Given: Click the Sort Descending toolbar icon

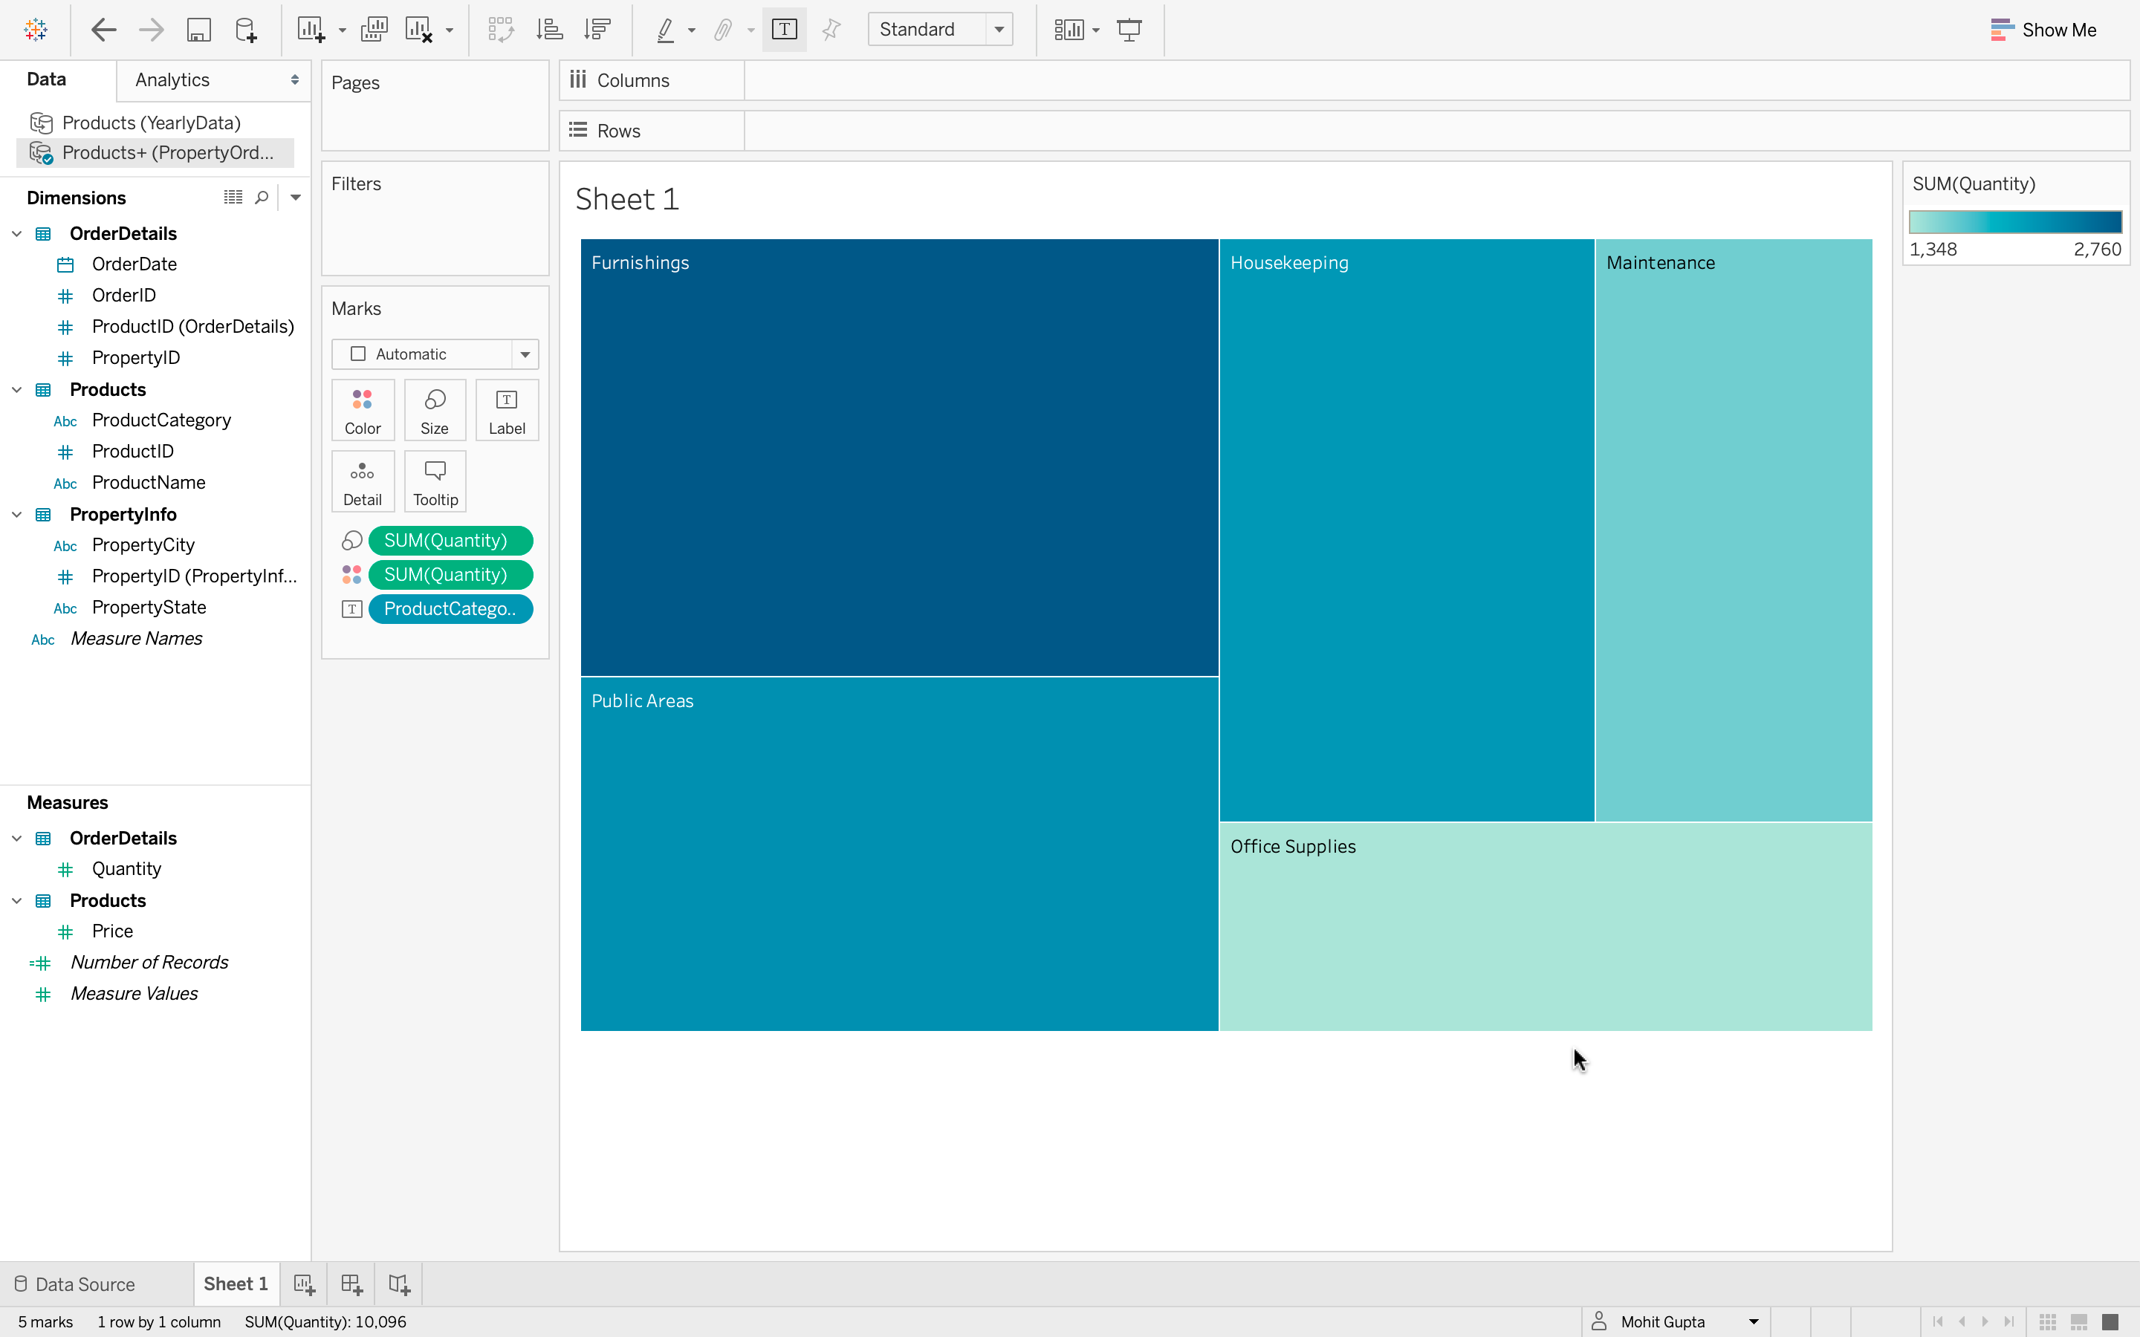Looking at the screenshot, I should (x=597, y=30).
